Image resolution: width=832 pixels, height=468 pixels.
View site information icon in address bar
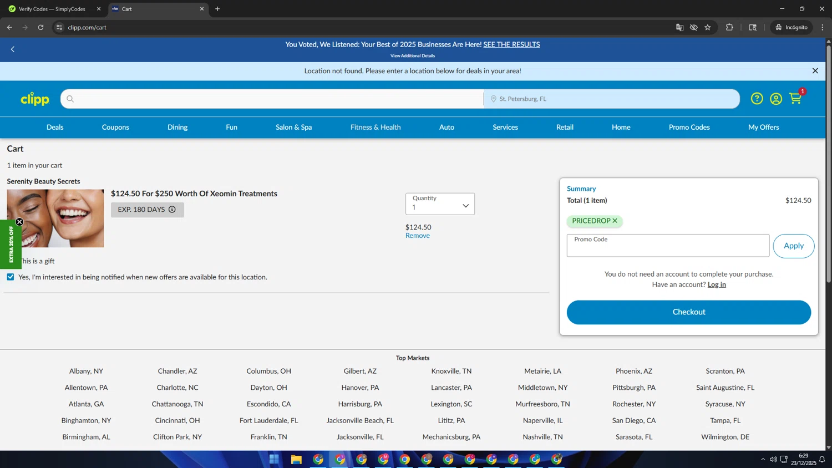pos(59,27)
